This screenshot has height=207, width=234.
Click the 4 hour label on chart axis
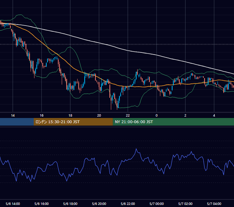tap(214, 116)
